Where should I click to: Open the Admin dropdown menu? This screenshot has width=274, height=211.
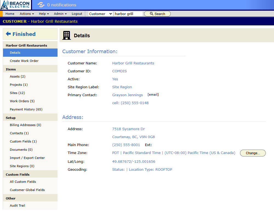(x=60, y=14)
